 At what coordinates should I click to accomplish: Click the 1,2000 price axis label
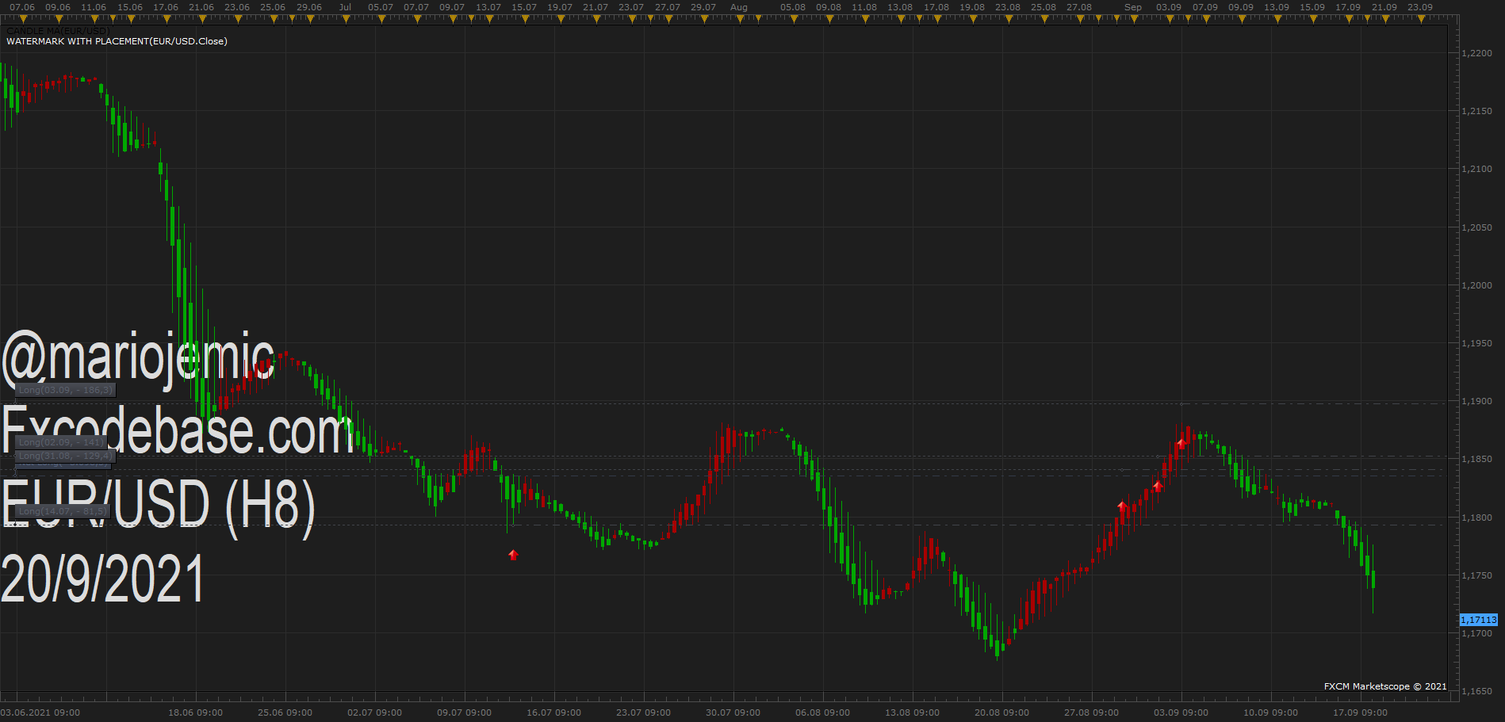coord(1477,285)
